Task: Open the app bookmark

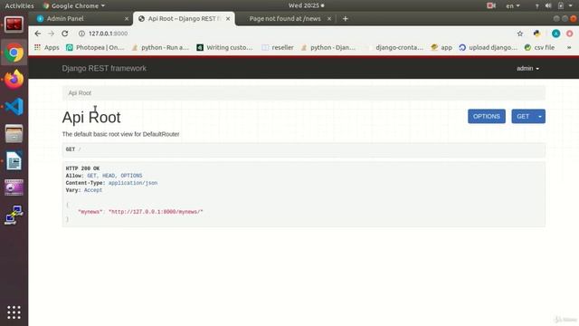Action: 441,47
